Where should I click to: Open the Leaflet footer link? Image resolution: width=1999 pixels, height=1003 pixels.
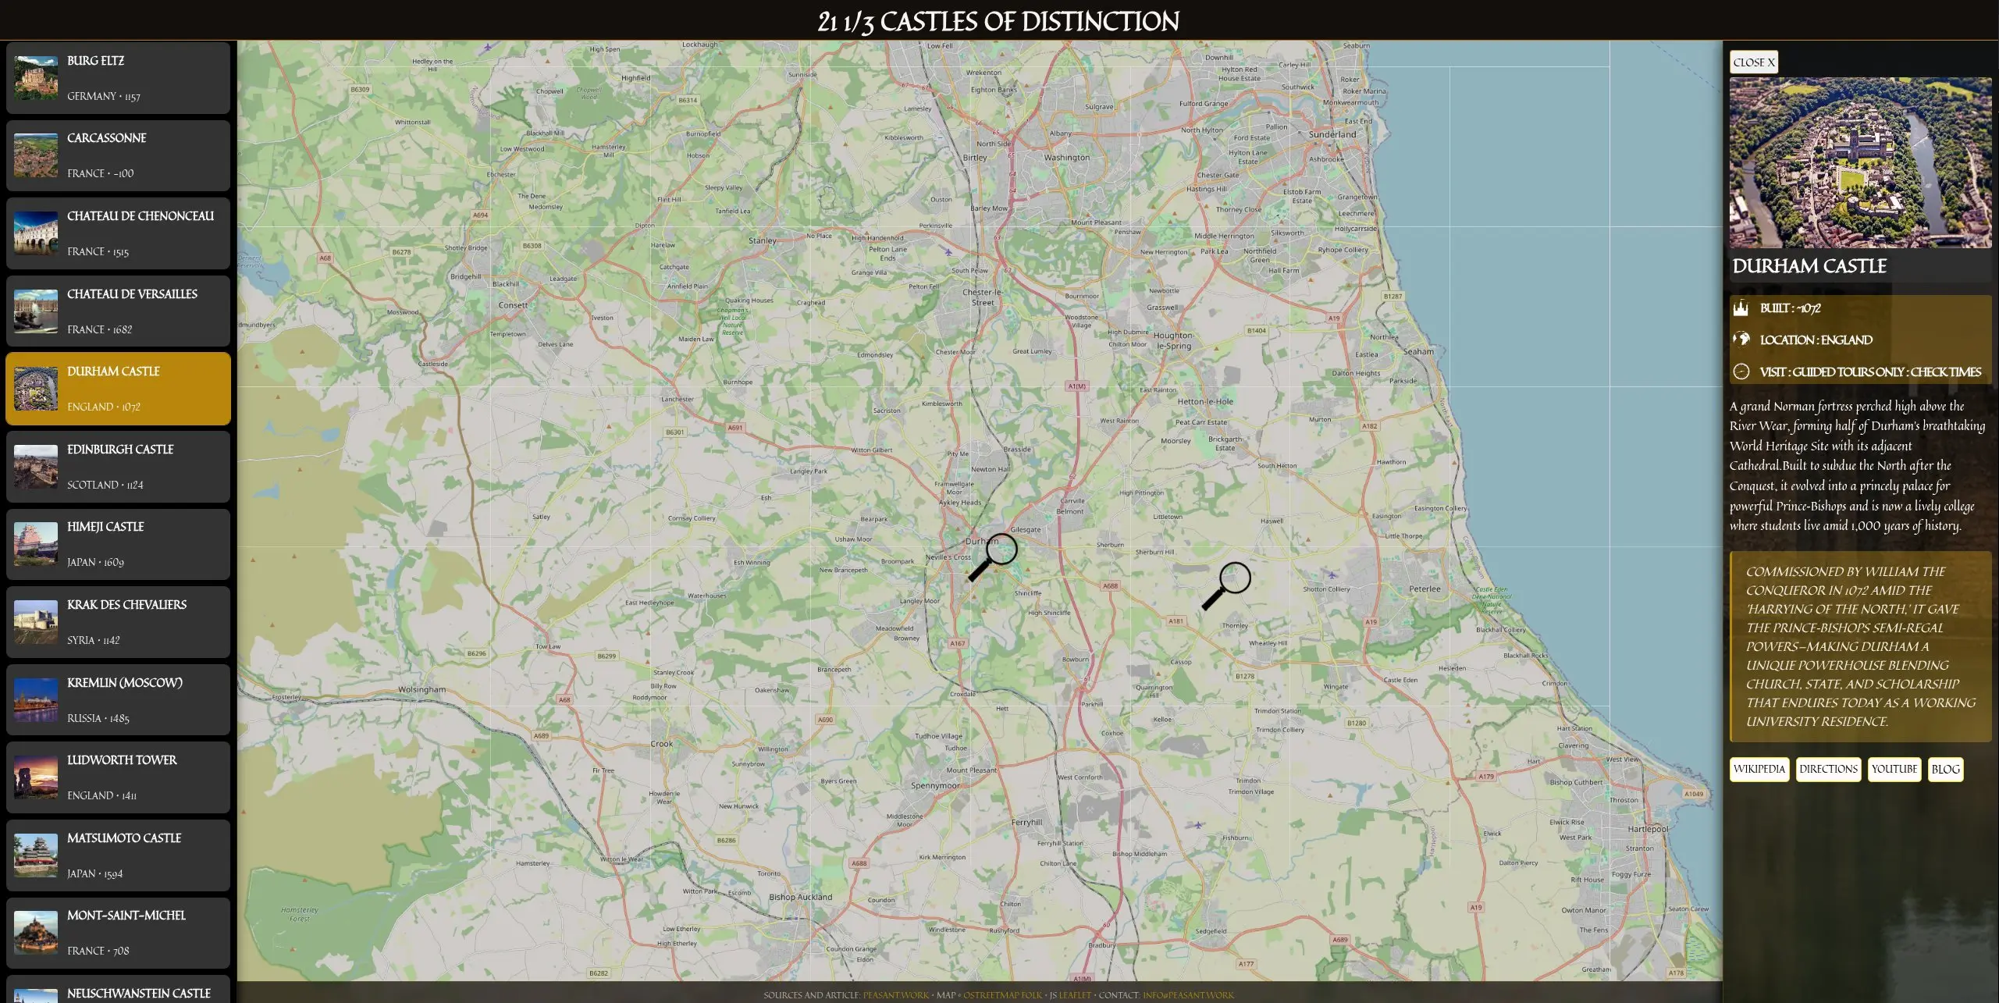[1075, 995]
